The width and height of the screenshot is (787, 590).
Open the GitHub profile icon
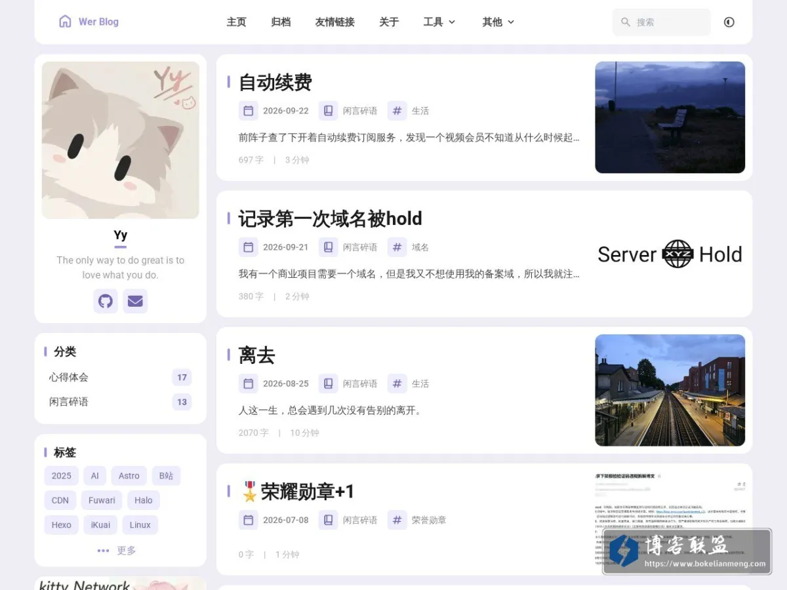click(x=106, y=302)
